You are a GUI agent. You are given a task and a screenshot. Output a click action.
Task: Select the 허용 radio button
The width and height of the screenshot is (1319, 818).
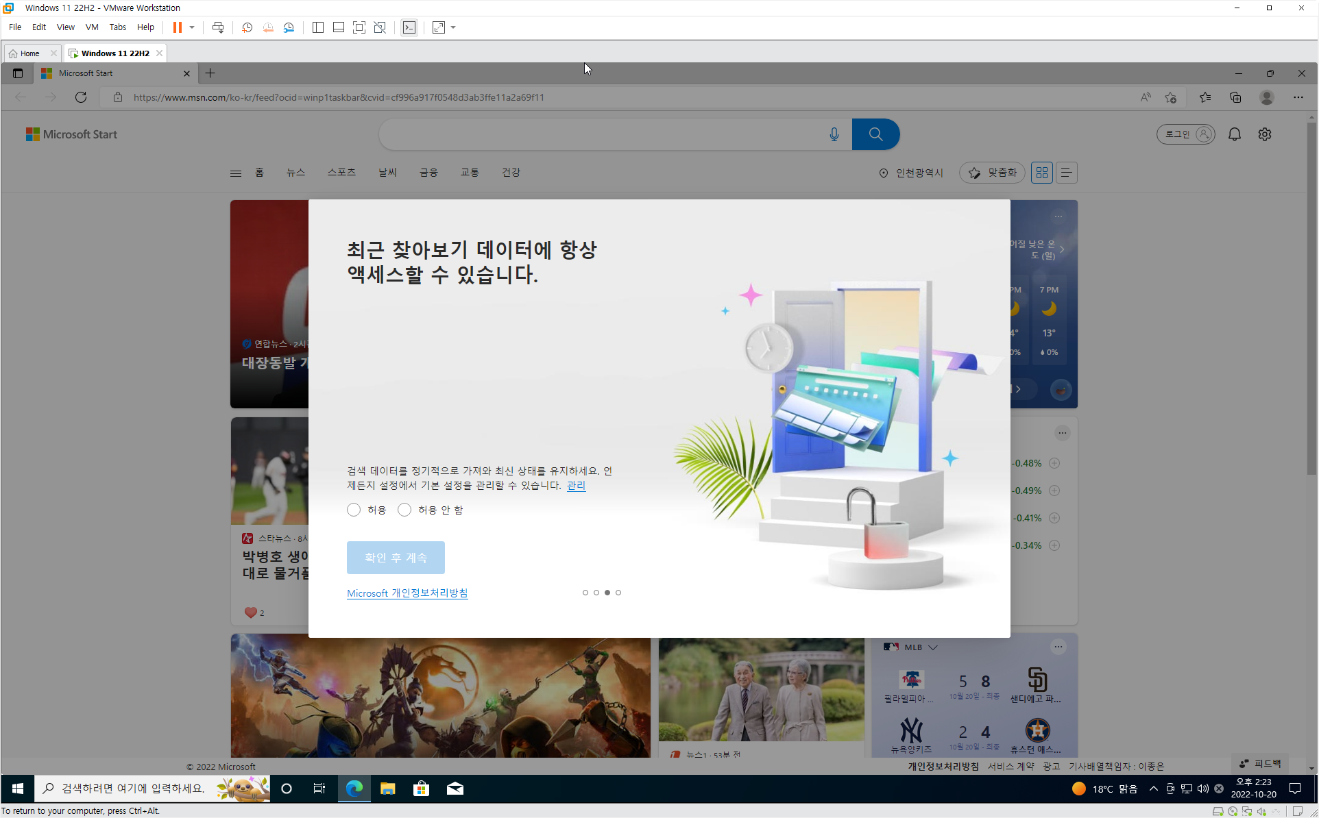coord(354,510)
